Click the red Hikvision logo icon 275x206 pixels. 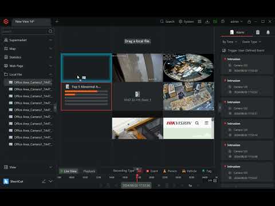[x=6, y=21]
